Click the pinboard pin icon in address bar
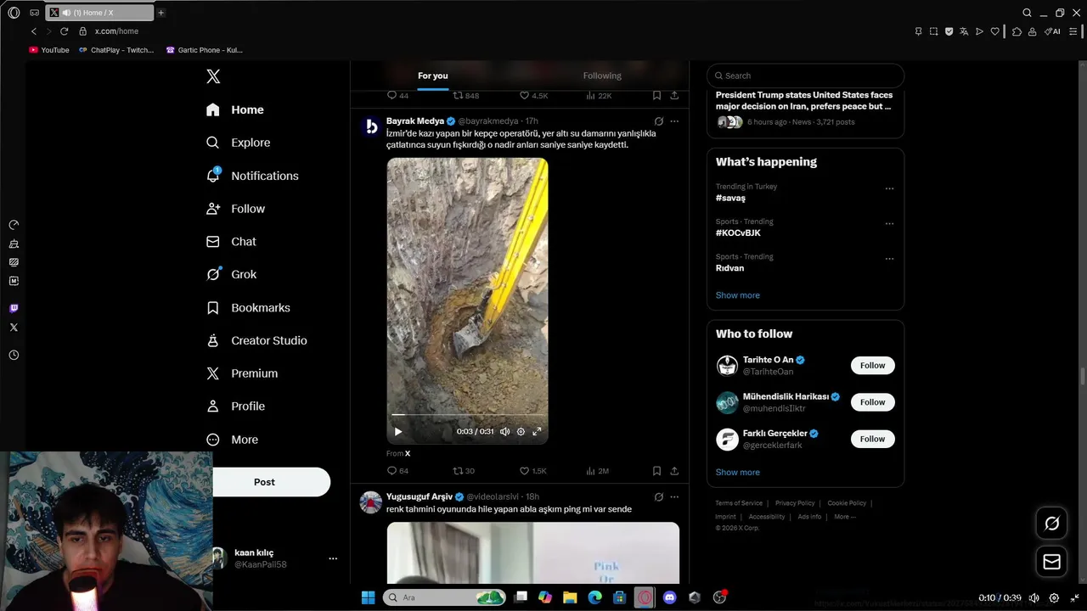Image resolution: width=1087 pixels, height=611 pixels. (x=918, y=31)
